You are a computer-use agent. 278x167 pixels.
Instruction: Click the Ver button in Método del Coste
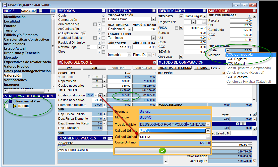click(x=69, y=68)
